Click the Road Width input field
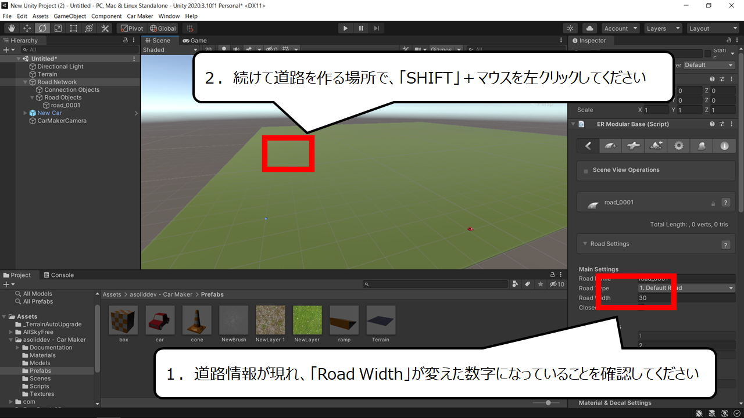 click(686, 298)
